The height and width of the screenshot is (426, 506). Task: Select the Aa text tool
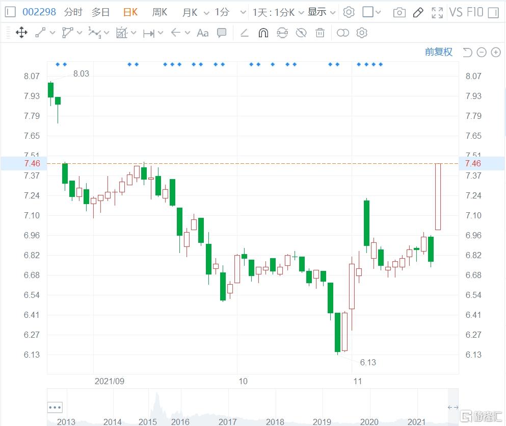click(x=203, y=33)
